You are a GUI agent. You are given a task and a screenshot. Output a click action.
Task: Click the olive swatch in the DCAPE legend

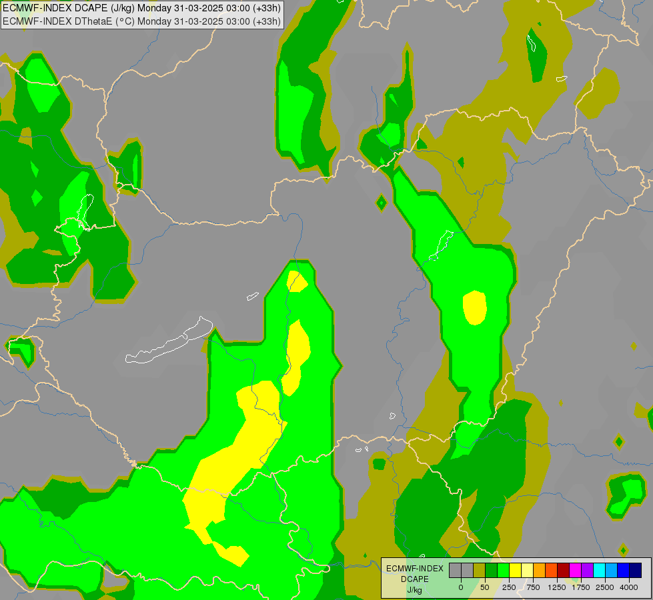[x=480, y=570]
